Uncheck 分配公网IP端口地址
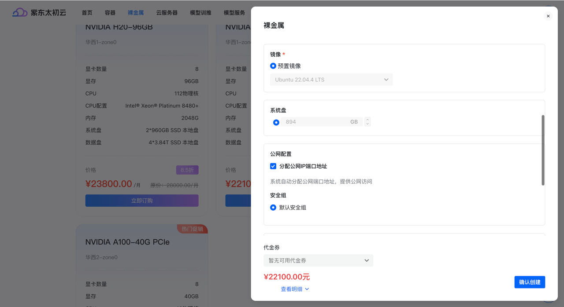564x307 pixels. [x=274, y=166]
